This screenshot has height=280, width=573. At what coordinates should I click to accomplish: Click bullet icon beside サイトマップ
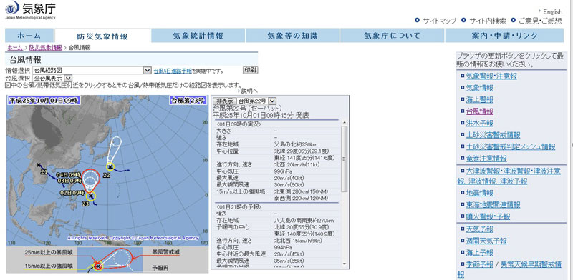point(418,20)
